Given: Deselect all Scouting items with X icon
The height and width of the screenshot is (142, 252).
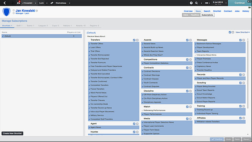Looking at the screenshot, I should tap(244, 83).
